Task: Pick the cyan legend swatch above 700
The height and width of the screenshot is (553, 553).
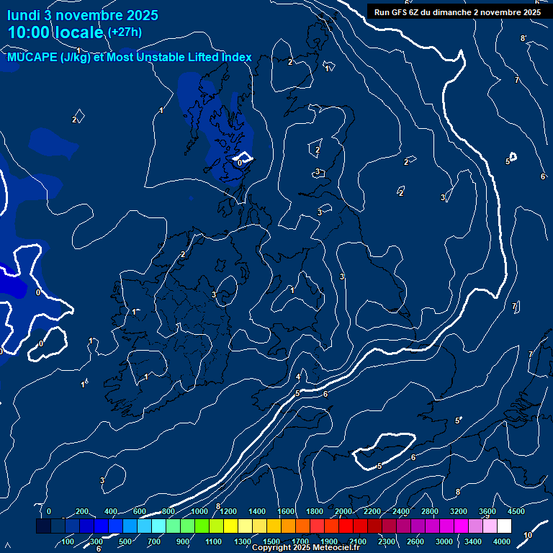Action: [158, 527]
